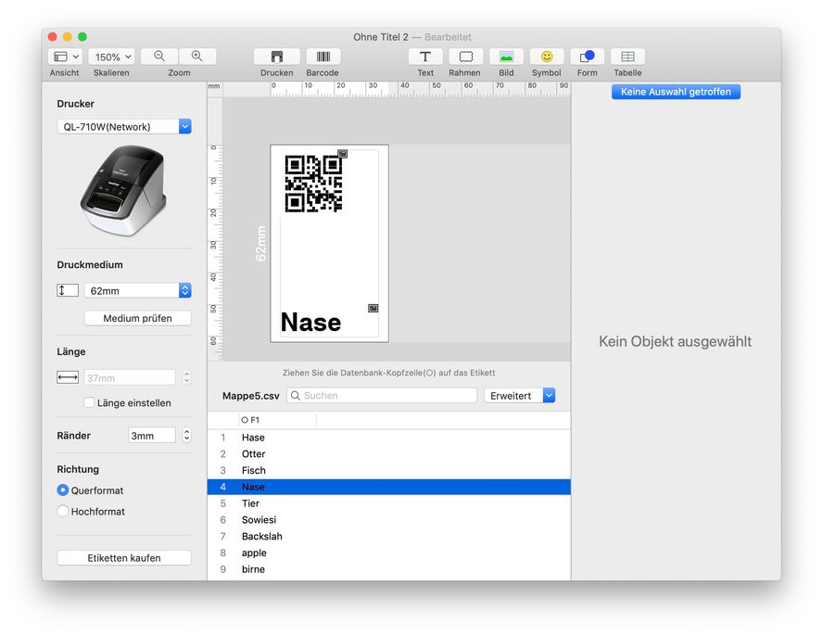Select the birne row in the list
The width and height of the screenshot is (823, 636).
[389, 569]
